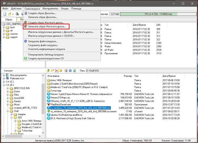The width and height of the screenshot is (198, 143).
Task: Collapse the Stuff folder node
Action: [8, 111]
